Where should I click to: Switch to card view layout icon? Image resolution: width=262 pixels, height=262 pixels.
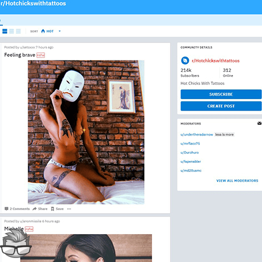[x=5, y=31]
